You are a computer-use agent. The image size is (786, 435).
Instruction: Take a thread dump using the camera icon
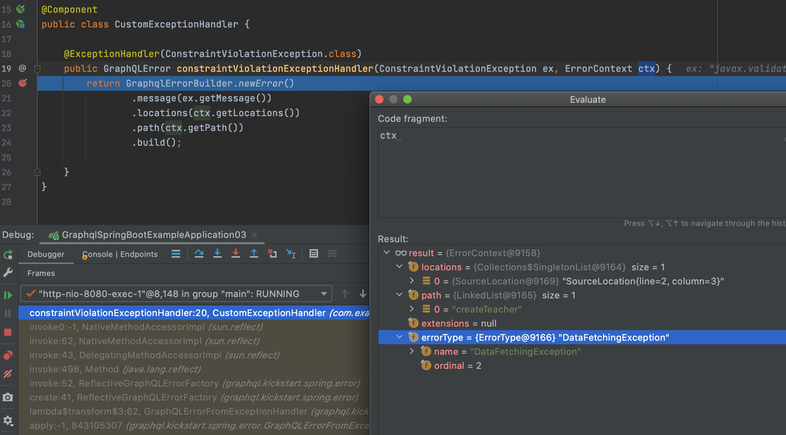tap(8, 397)
